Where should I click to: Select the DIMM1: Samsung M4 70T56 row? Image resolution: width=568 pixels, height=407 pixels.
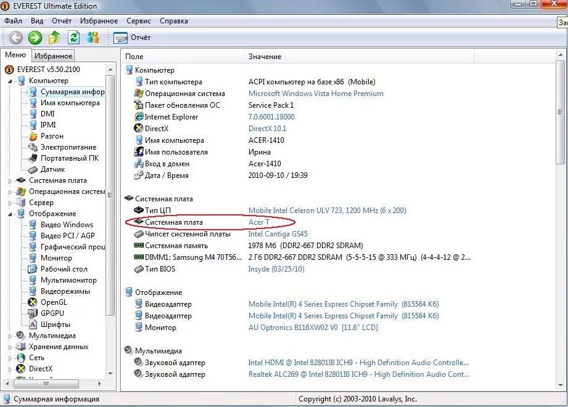point(302,257)
